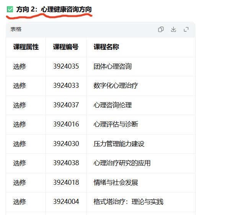Click 选修 in the 情绪与社会发展 row

click(20, 182)
